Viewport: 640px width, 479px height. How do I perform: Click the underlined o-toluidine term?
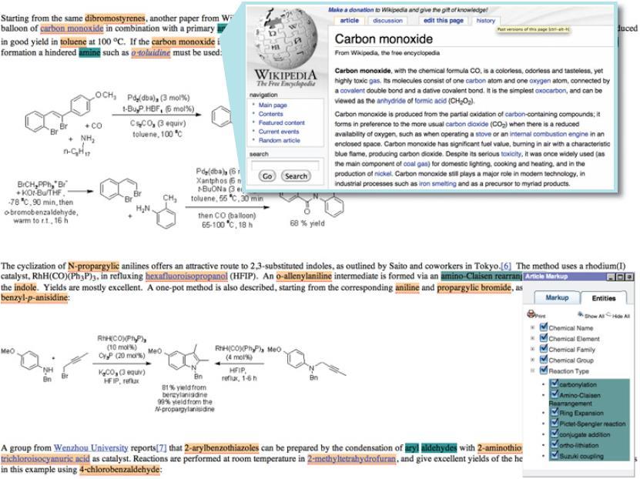(151, 52)
